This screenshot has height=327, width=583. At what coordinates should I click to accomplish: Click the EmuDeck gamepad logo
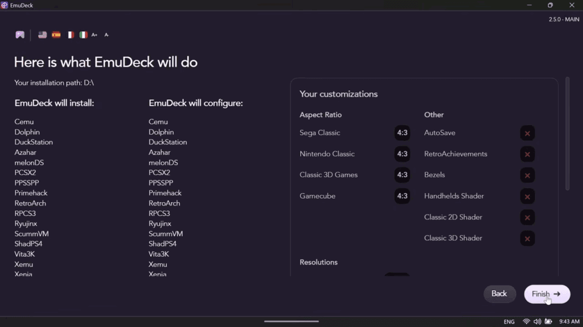coord(19,35)
